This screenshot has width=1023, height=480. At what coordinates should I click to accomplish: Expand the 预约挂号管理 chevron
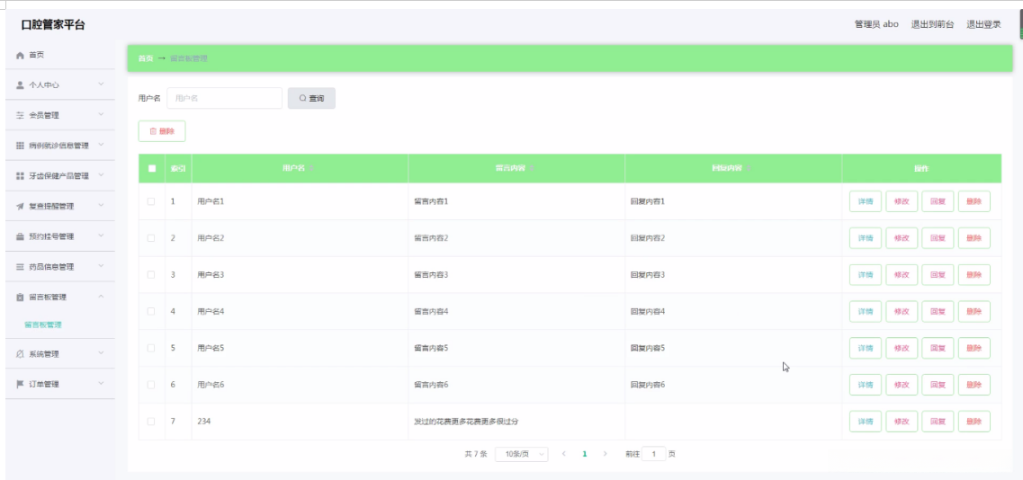click(101, 236)
